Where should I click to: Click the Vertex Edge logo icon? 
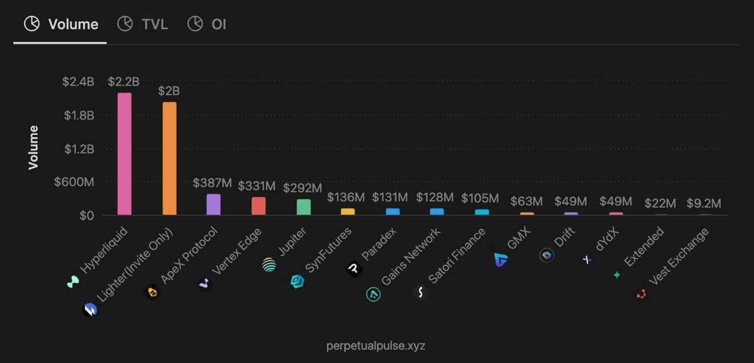coord(204,284)
